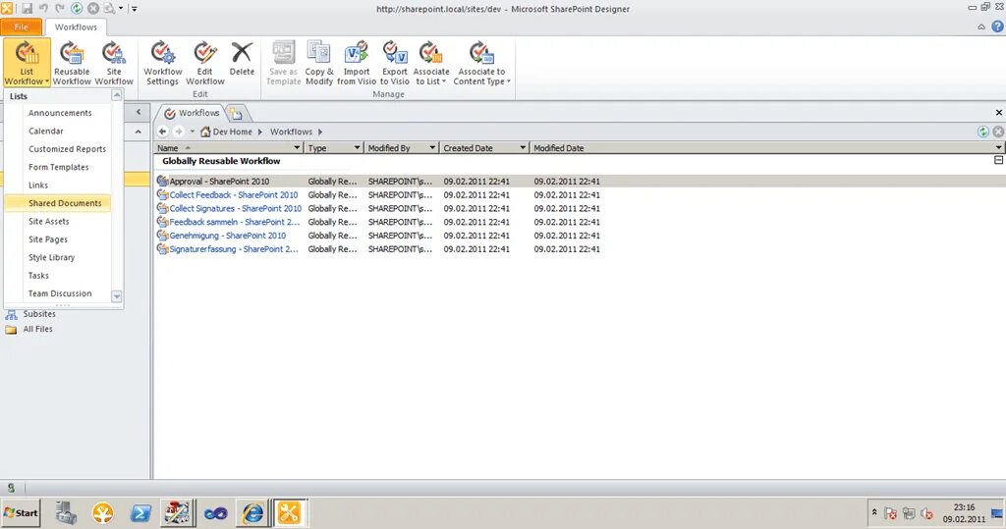Open Subsites in the navigation pane
Image resolution: width=1006 pixels, height=529 pixels.
coord(39,314)
